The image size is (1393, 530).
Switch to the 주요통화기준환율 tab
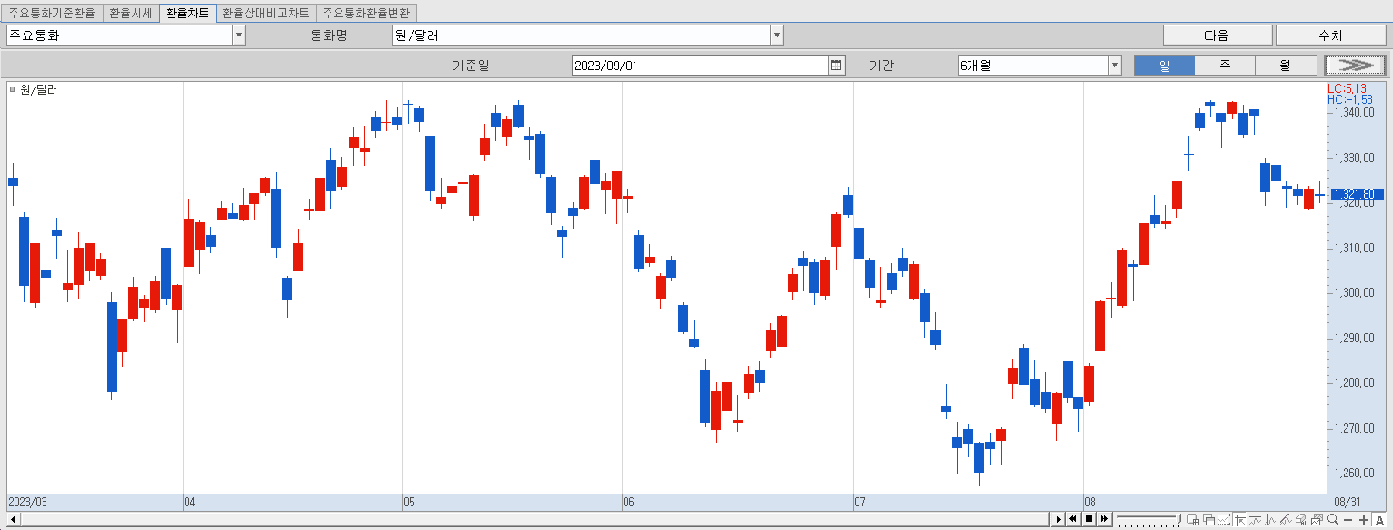[52, 14]
